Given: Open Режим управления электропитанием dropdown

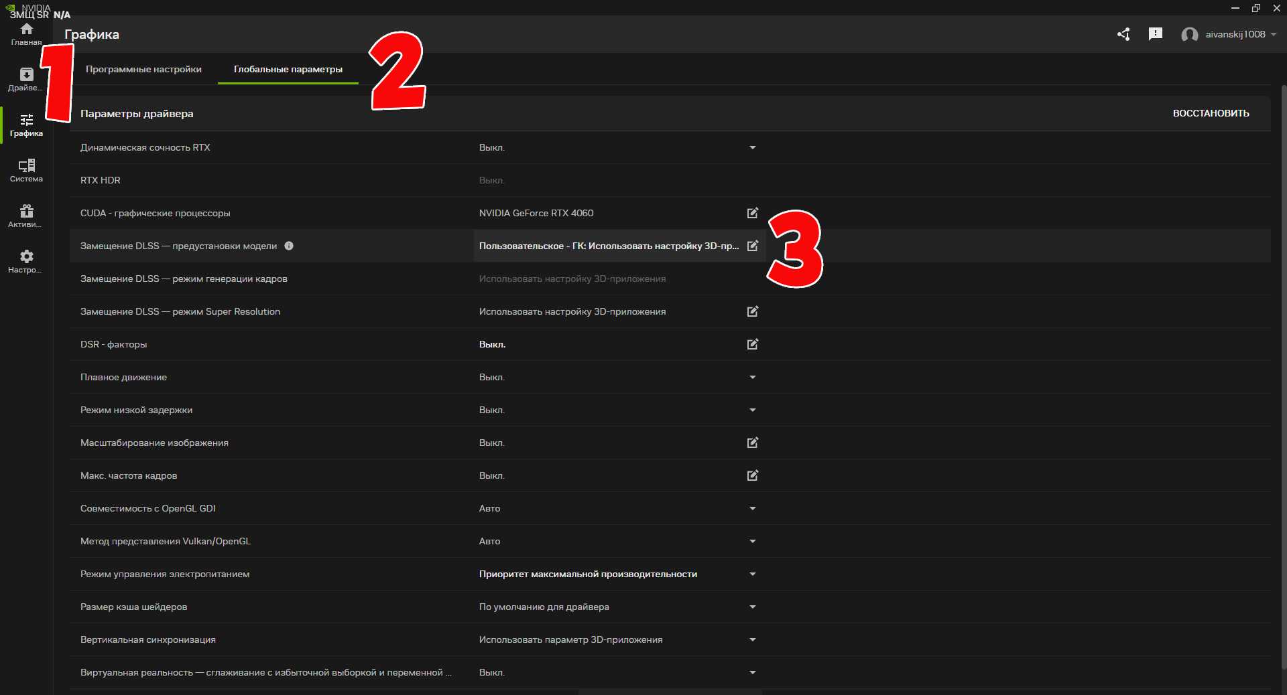Looking at the screenshot, I should coord(752,574).
